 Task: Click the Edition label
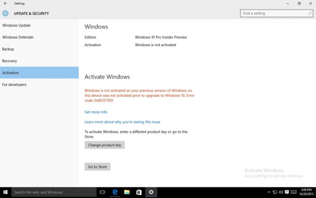(90, 37)
